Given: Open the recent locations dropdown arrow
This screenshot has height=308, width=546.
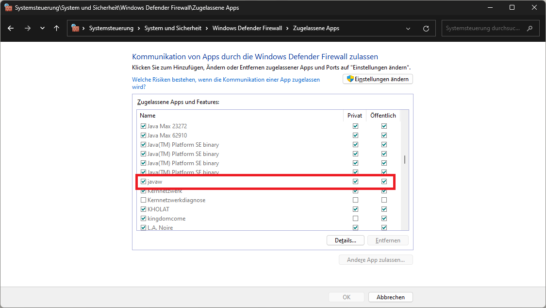Looking at the screenshot, I should tap(42, 28).
